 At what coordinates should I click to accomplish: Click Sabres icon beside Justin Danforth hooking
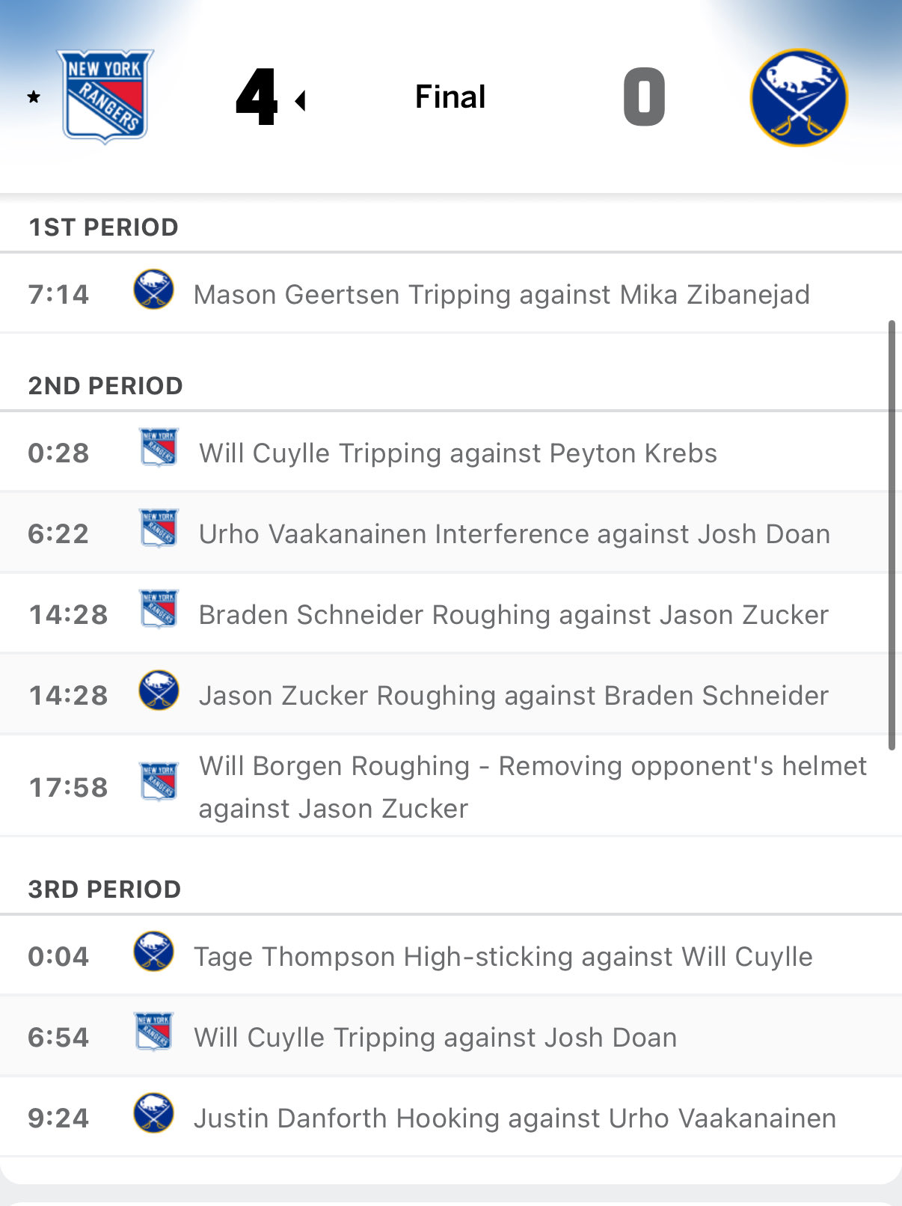(153, 1113)
